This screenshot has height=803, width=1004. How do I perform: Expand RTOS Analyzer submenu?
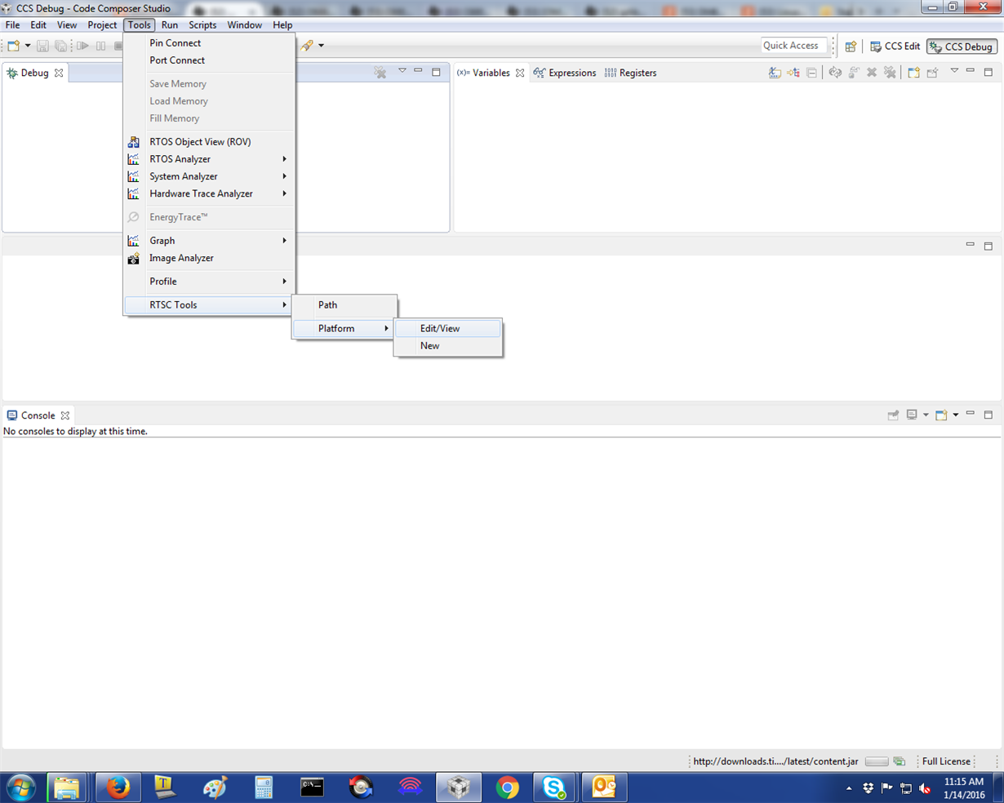(x=209, y=159)
